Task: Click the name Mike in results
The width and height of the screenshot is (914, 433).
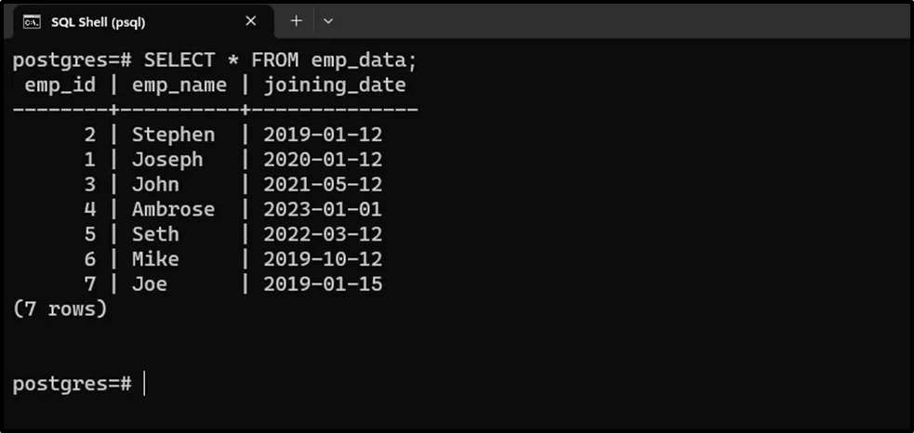Action: pyautogui.click(x=155, y=259)
